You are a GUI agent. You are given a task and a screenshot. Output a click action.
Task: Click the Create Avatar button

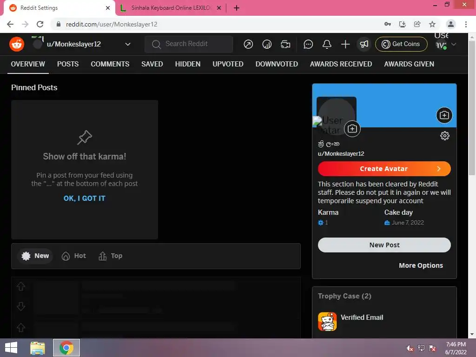point(384,169)
